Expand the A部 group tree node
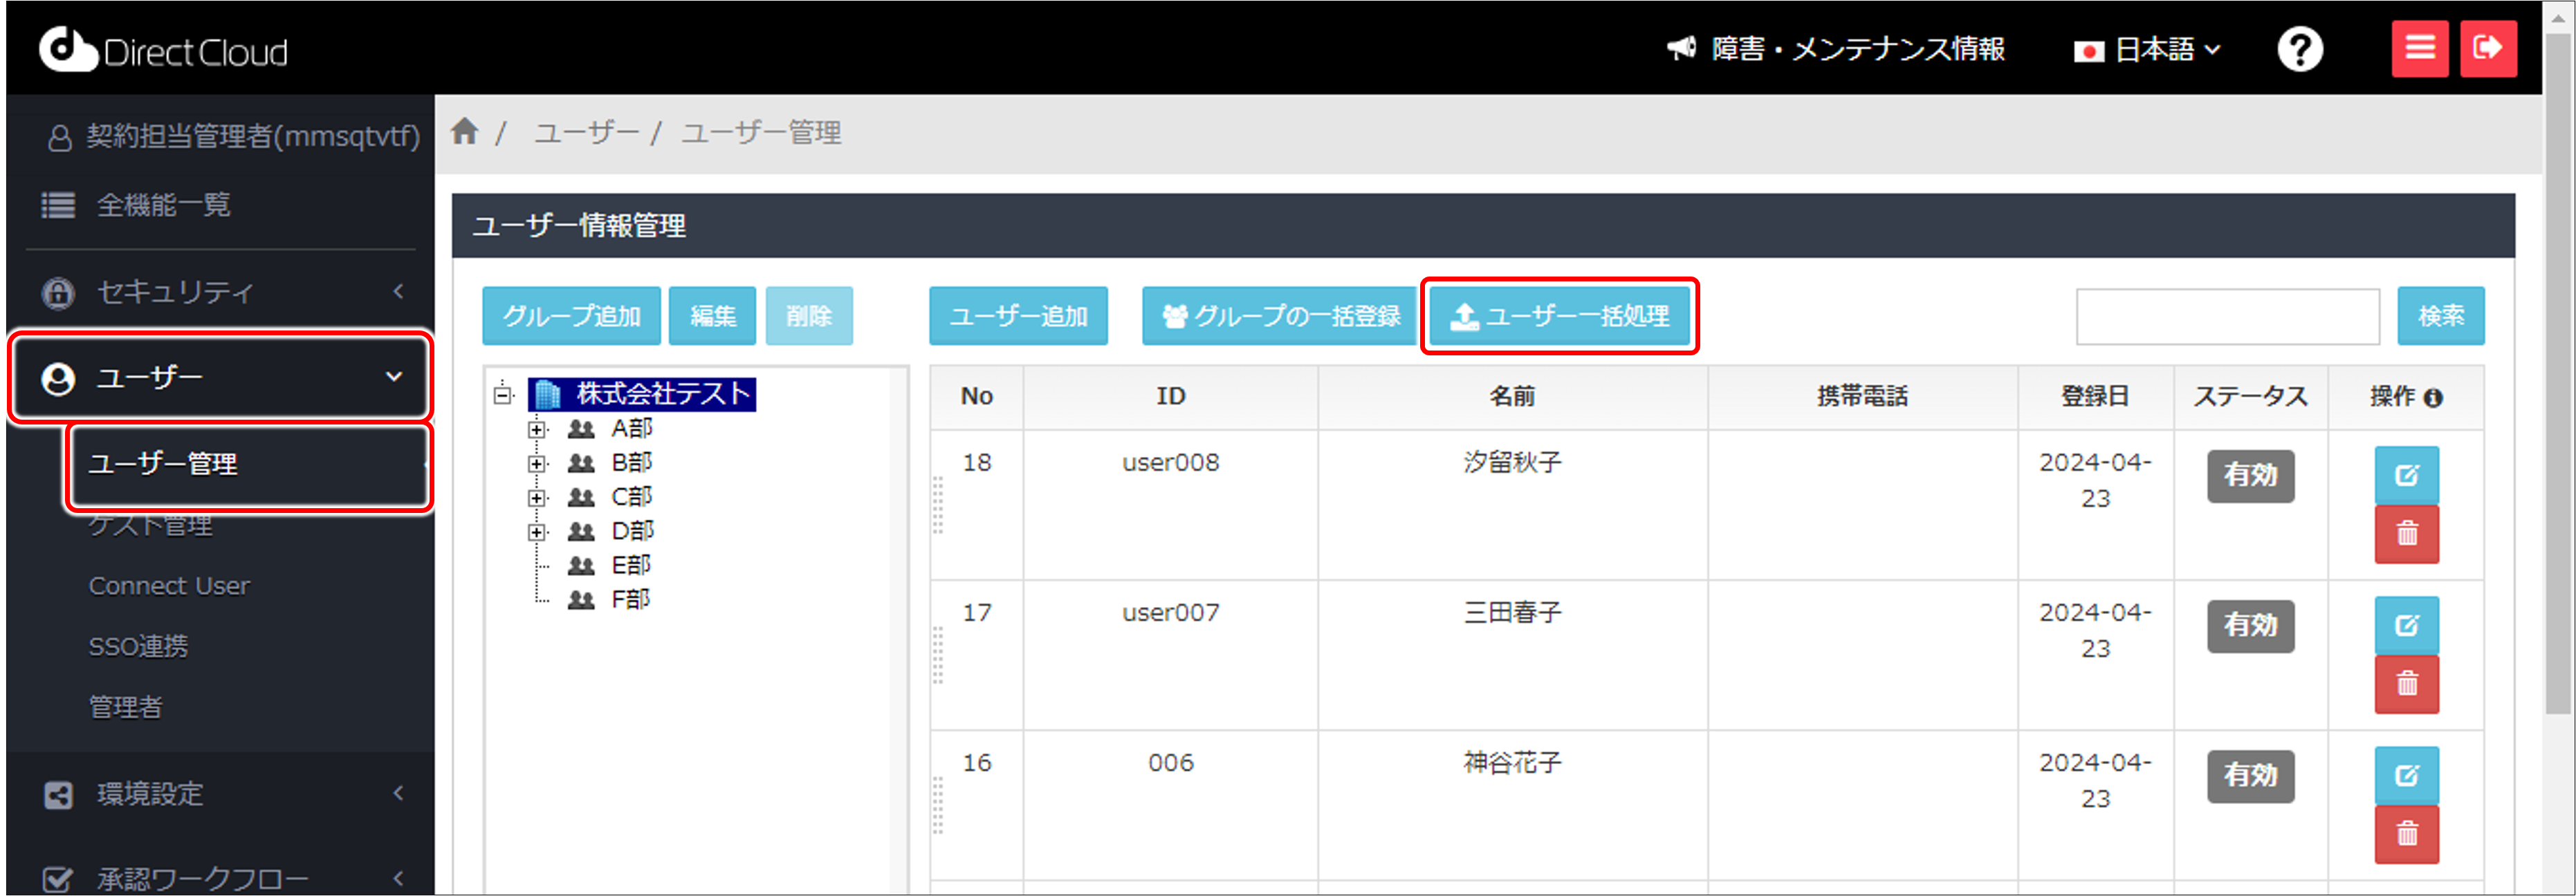The image size is (2576, 896). coord(537,430)
